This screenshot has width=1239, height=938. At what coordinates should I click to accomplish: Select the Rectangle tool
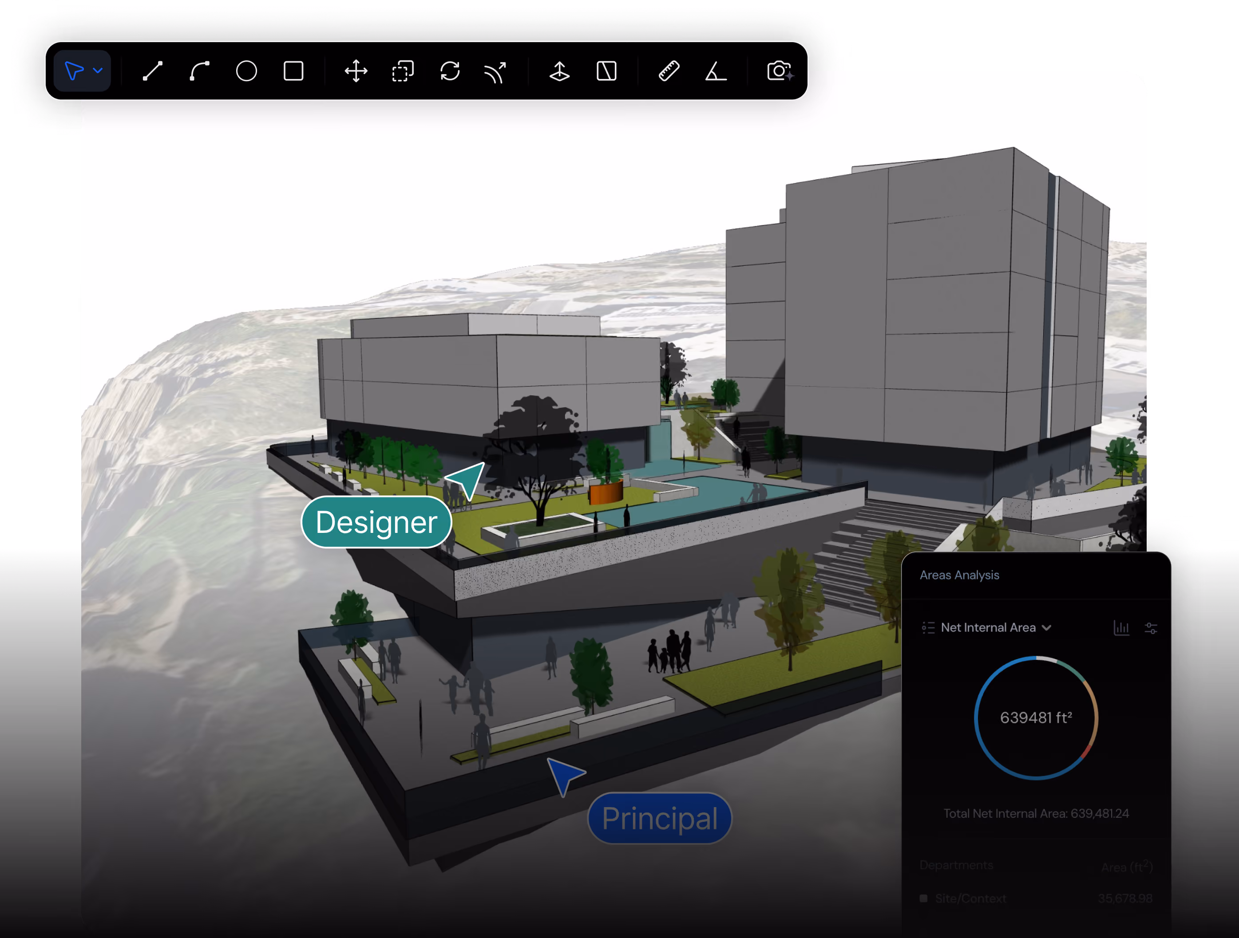(293, 71)
